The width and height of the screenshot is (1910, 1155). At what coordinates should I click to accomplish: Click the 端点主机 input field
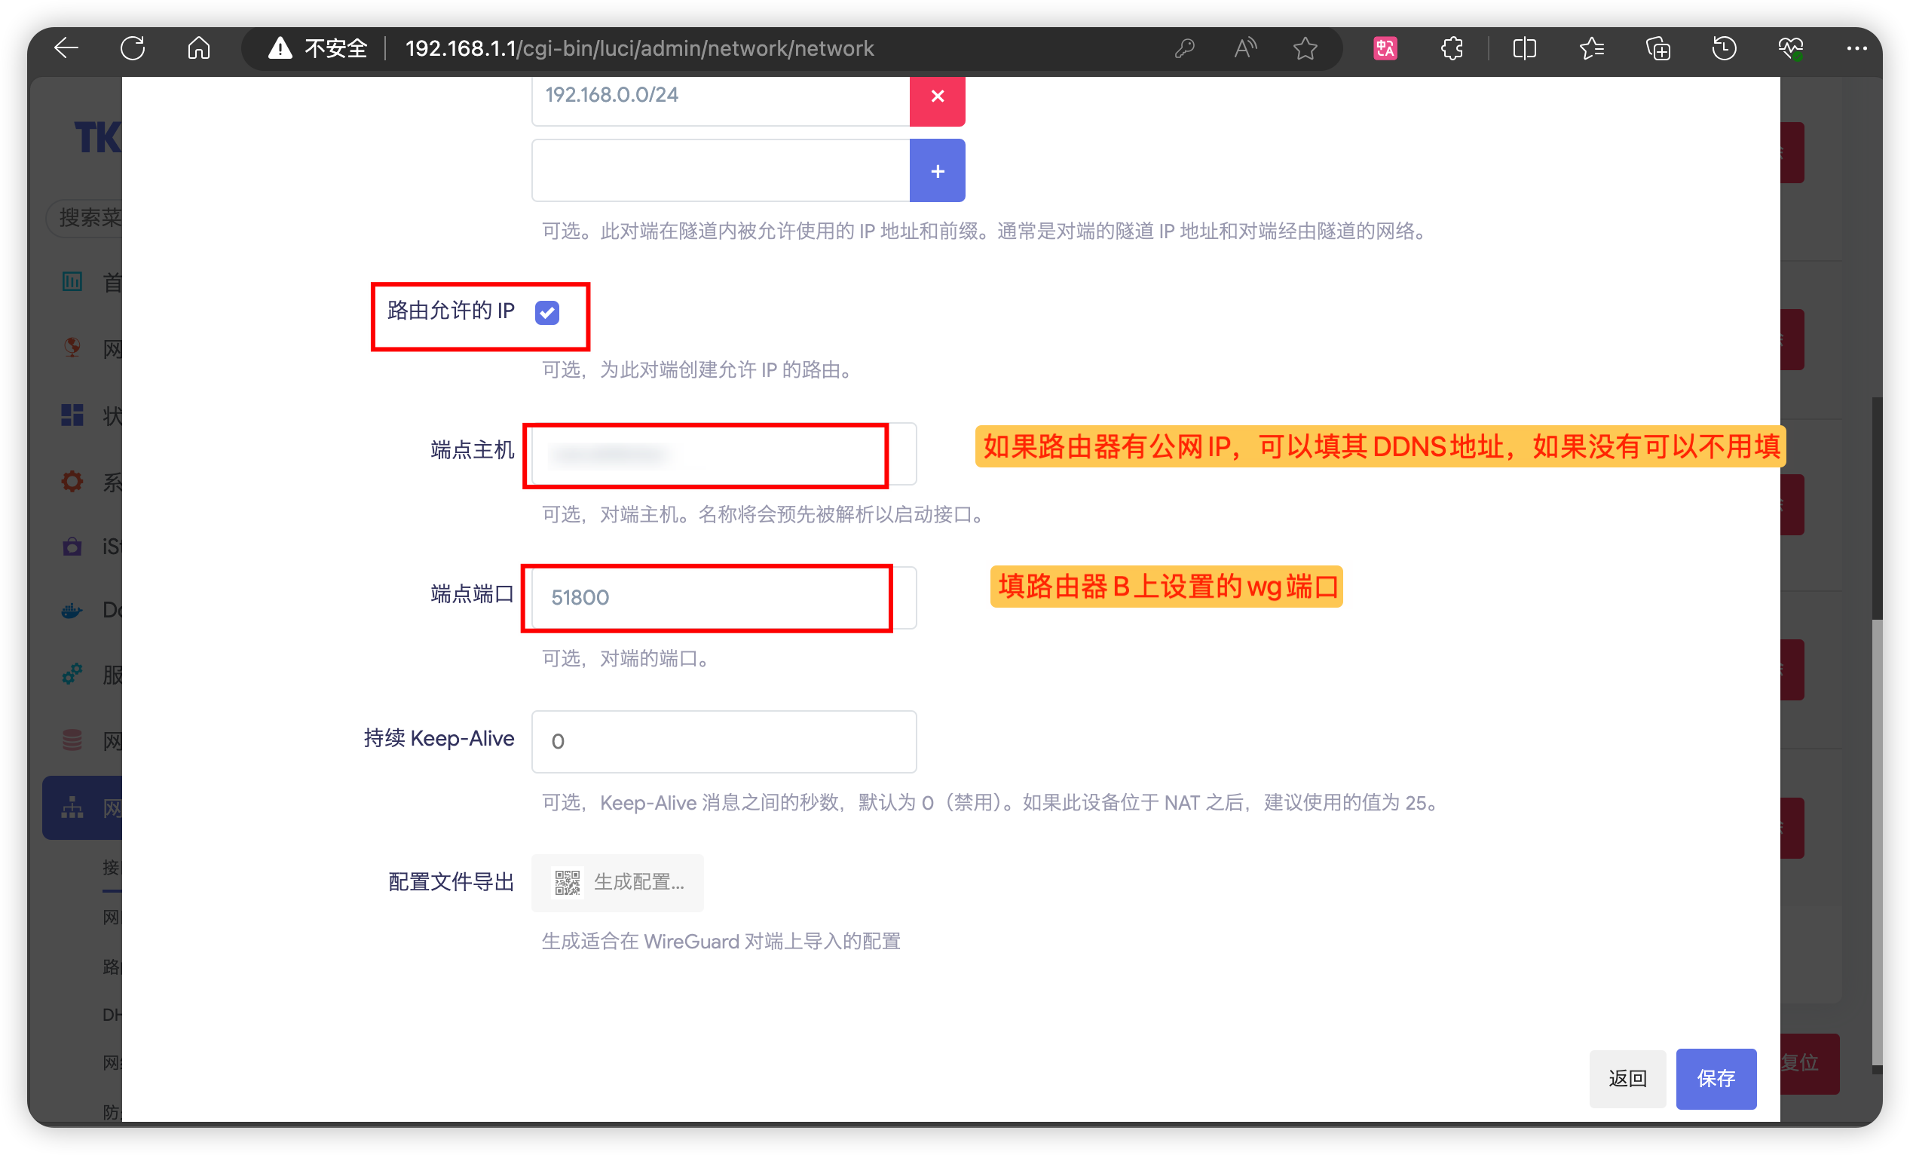click(724, 455)
